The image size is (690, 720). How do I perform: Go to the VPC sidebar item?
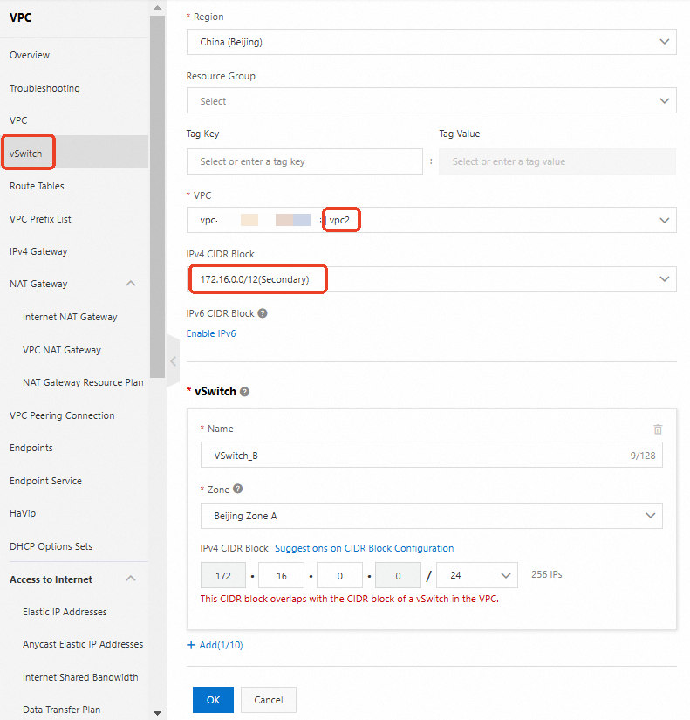[x=18, y=120]
